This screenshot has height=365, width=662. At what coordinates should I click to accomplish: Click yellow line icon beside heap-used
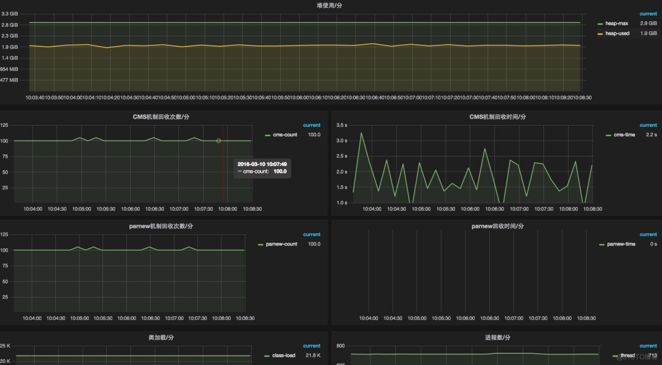pyautogui.click(x=600, y=34)
